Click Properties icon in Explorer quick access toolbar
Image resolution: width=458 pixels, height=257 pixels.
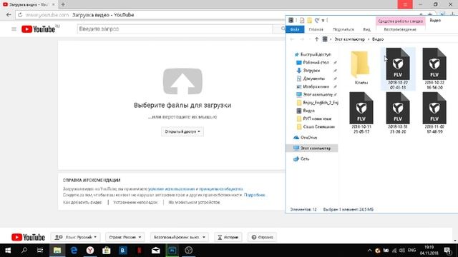(302, 21)
